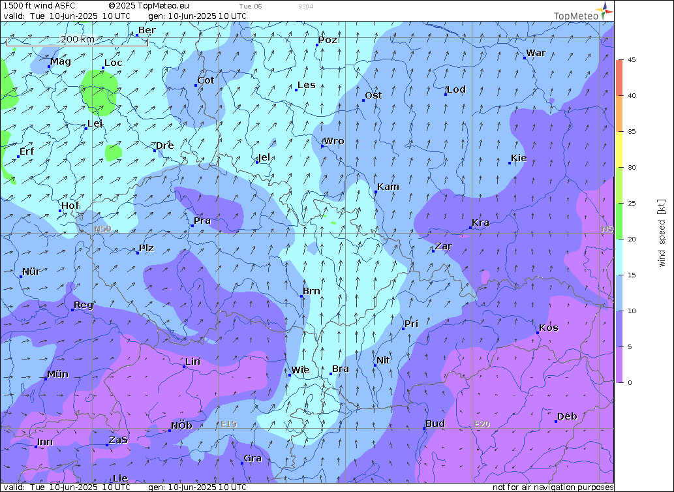Pick the green 20–25 kt legend band
Viewport: 674px width, 492px height.
coord(619,221)
